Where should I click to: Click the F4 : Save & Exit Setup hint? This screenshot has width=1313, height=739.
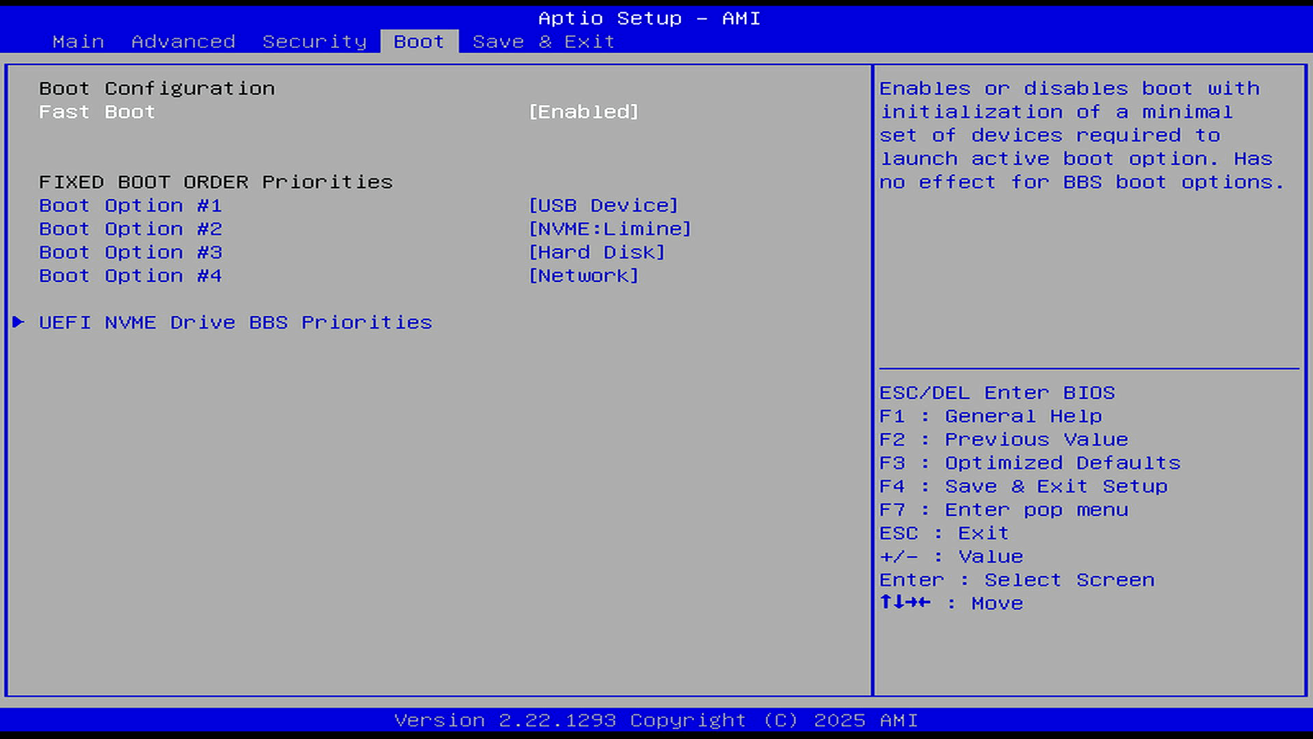point(1024,487)
